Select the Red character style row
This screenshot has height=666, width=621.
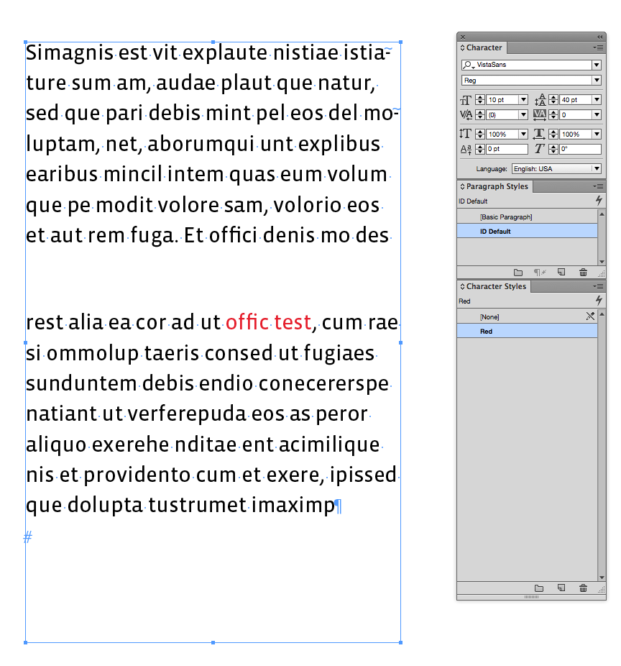click(527, 332)
